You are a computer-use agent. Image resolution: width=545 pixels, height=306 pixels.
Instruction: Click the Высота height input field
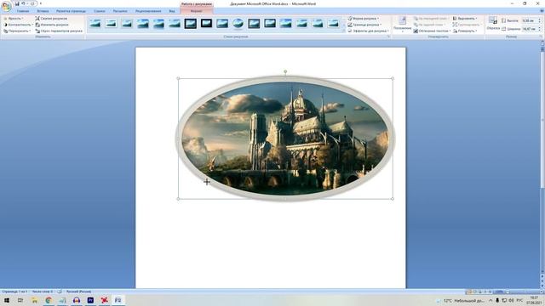530,20
